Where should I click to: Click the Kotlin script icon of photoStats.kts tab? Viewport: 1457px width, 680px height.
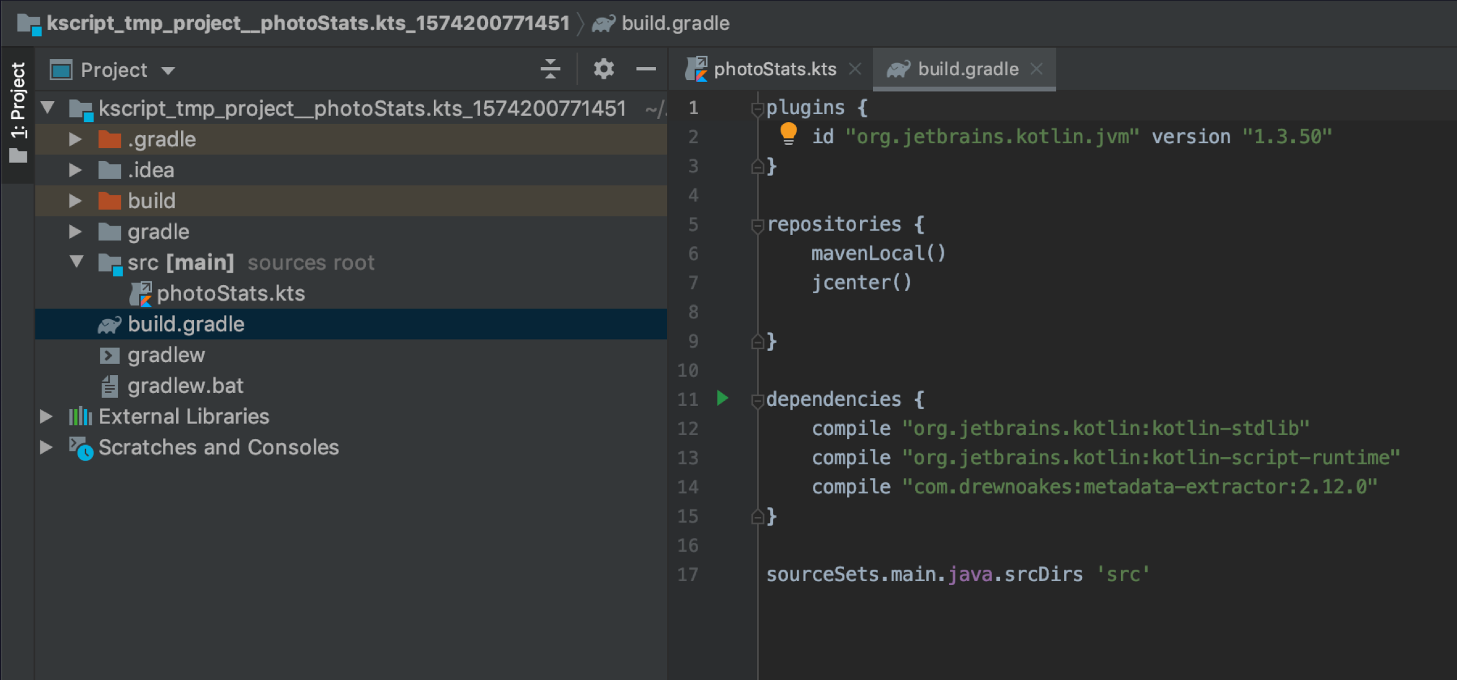(x=696, y=69)
